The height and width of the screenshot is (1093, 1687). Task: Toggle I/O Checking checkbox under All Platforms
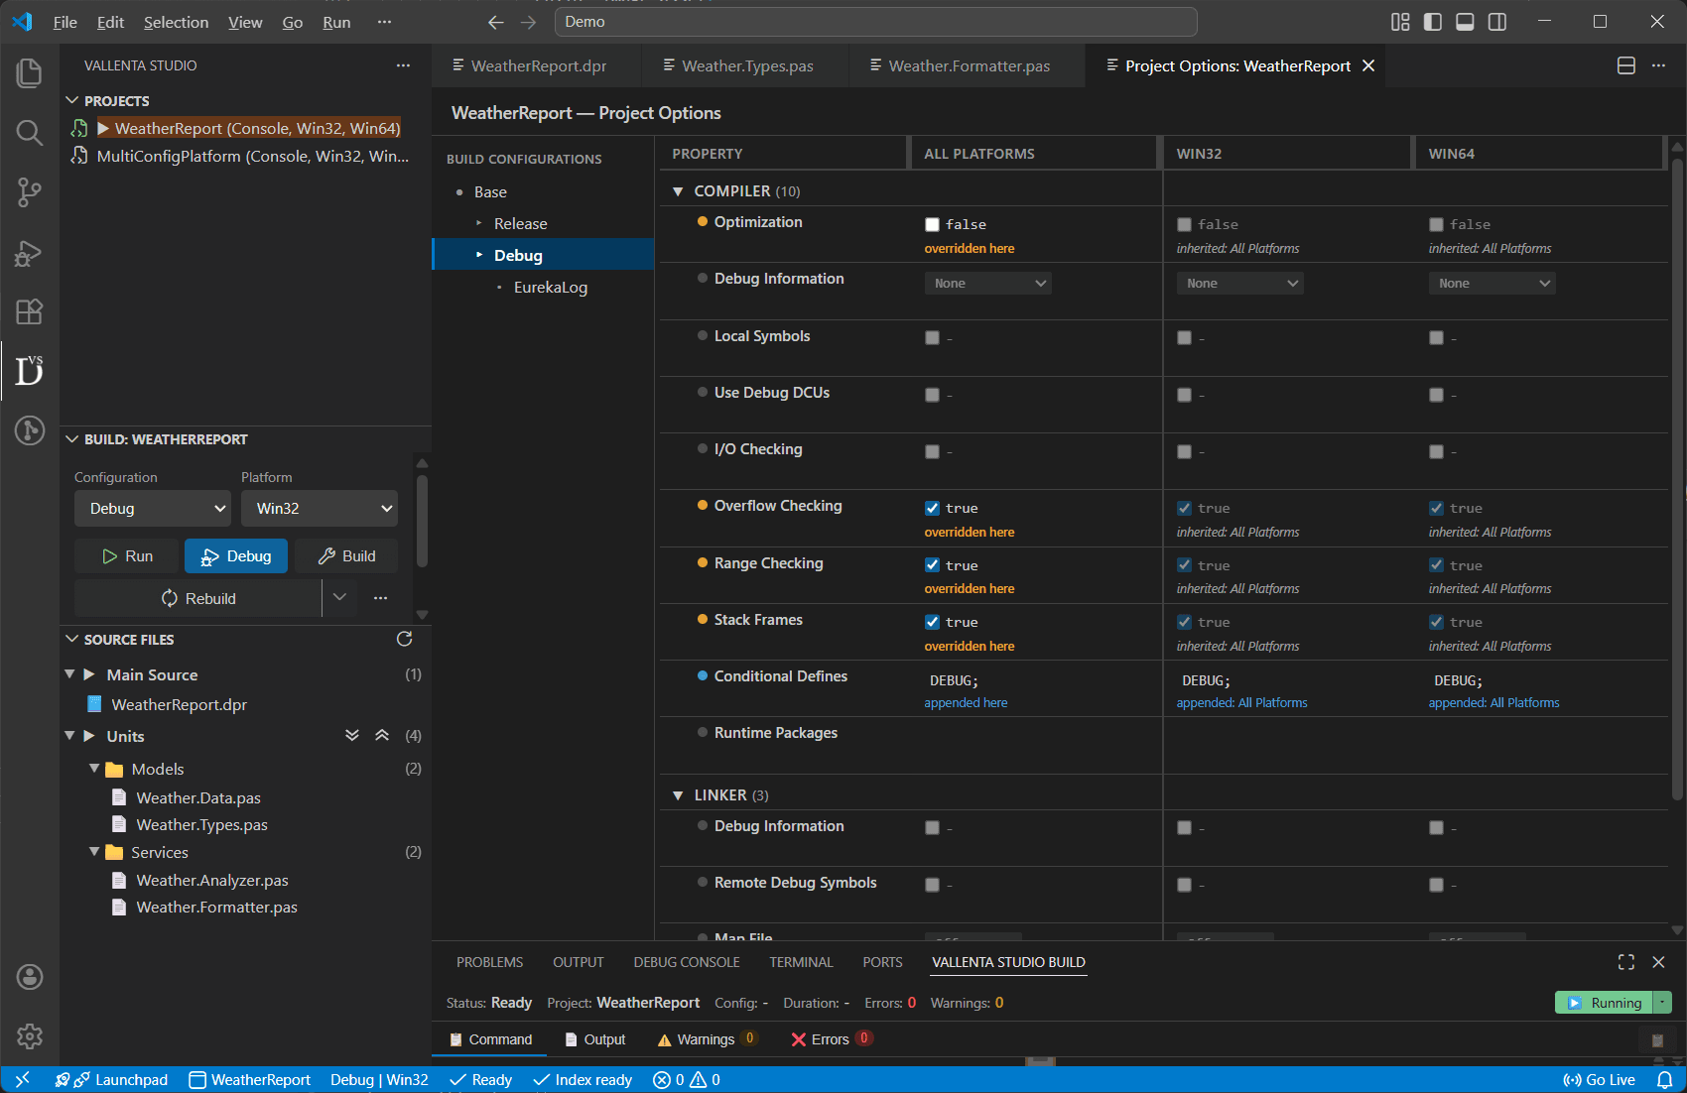pos(932,452)
